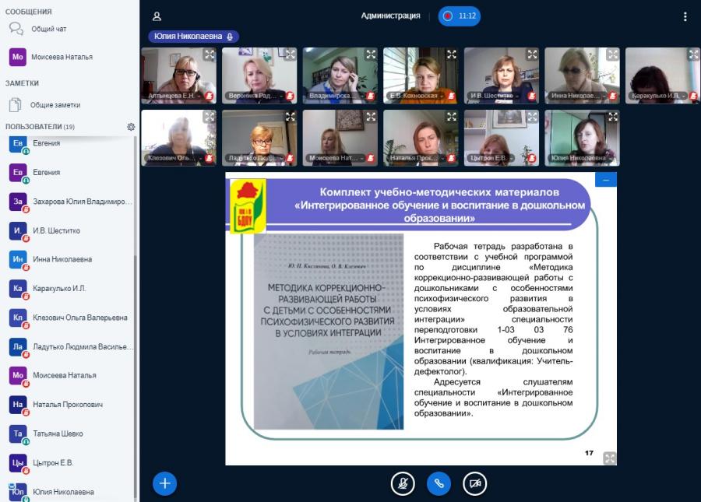Screen dimensions: 701x502
Task: Expand Инна Николаевна webcam name dropdown
Action: click(577, 96)
